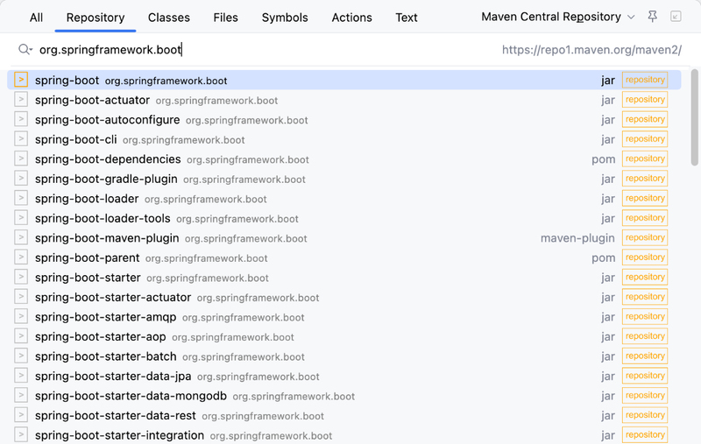Select spring-boot-loader-tools result

pyautogui.click(x=103, y=218)
